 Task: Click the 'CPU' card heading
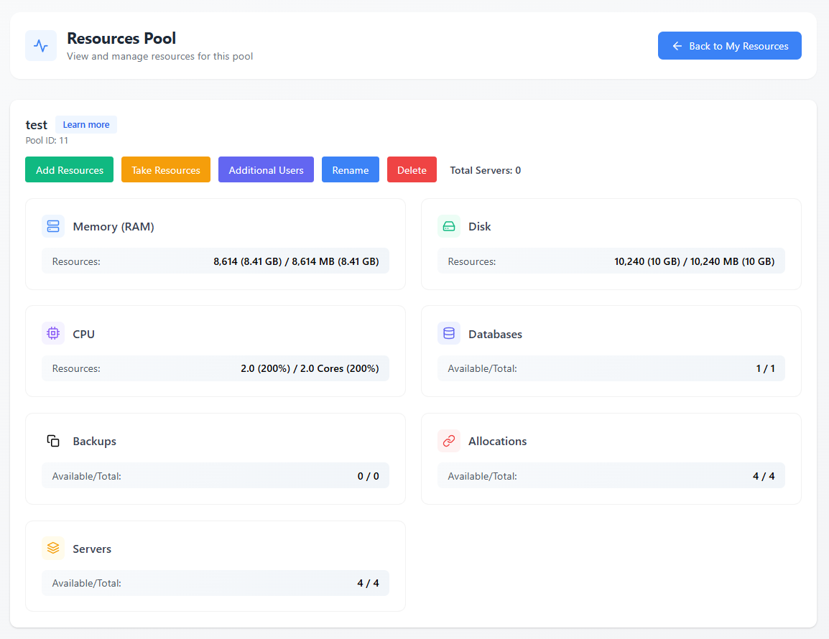(x=83, y=334)
